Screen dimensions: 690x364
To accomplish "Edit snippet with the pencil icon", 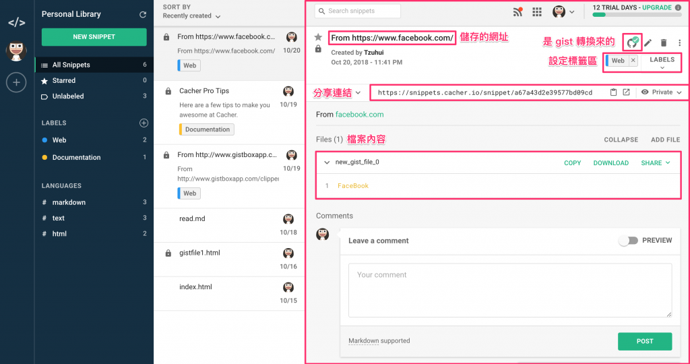I will (648, 42).
